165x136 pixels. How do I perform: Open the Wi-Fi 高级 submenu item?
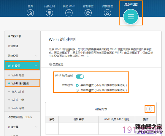point(18,75)
